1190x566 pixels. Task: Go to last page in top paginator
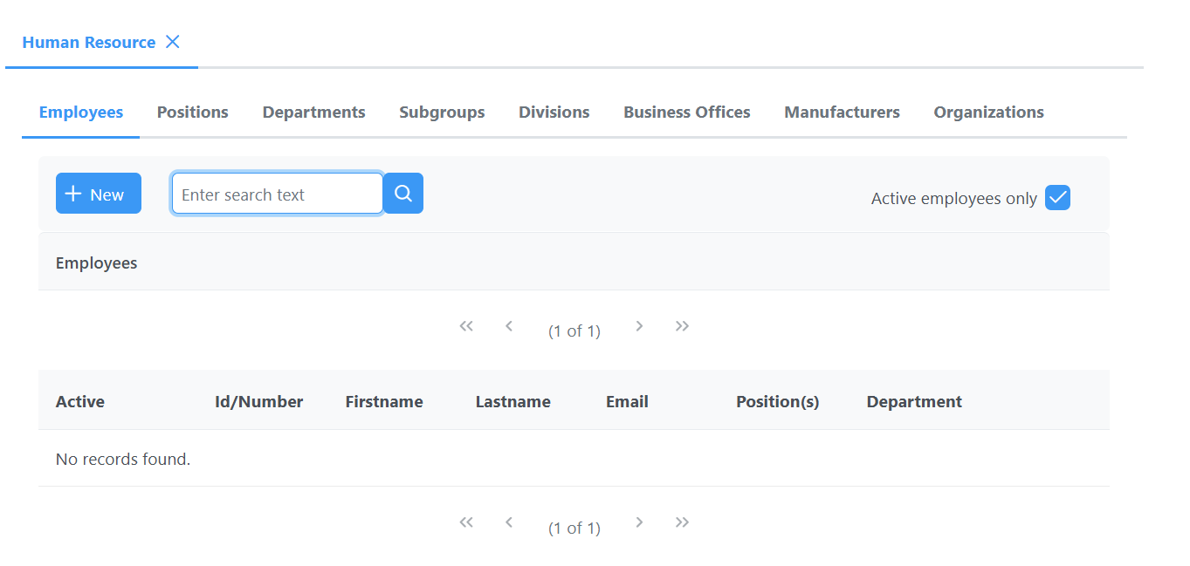[682, 326]
